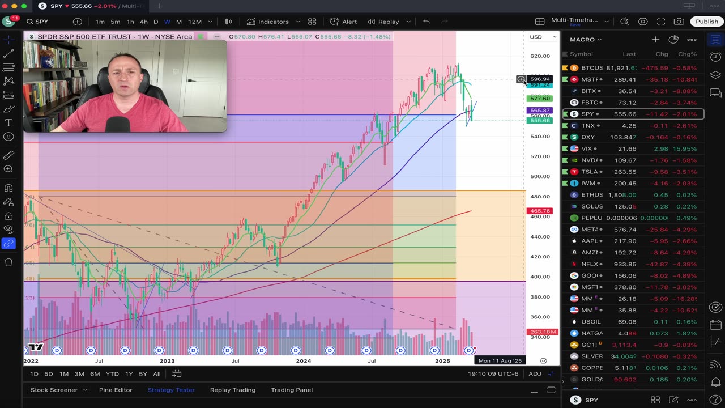The height and width of the screenshot is (408, 725).
Task: Open the watchlist panel sidebar icon
Action: [x=715, y=40]
